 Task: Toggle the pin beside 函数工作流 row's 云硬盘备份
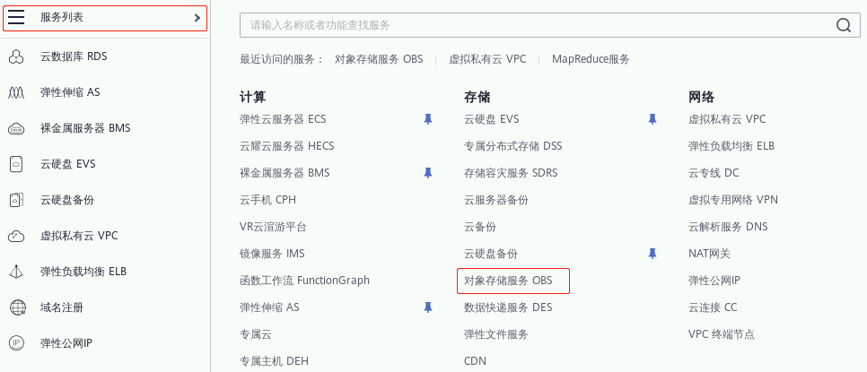coord(652,254)
